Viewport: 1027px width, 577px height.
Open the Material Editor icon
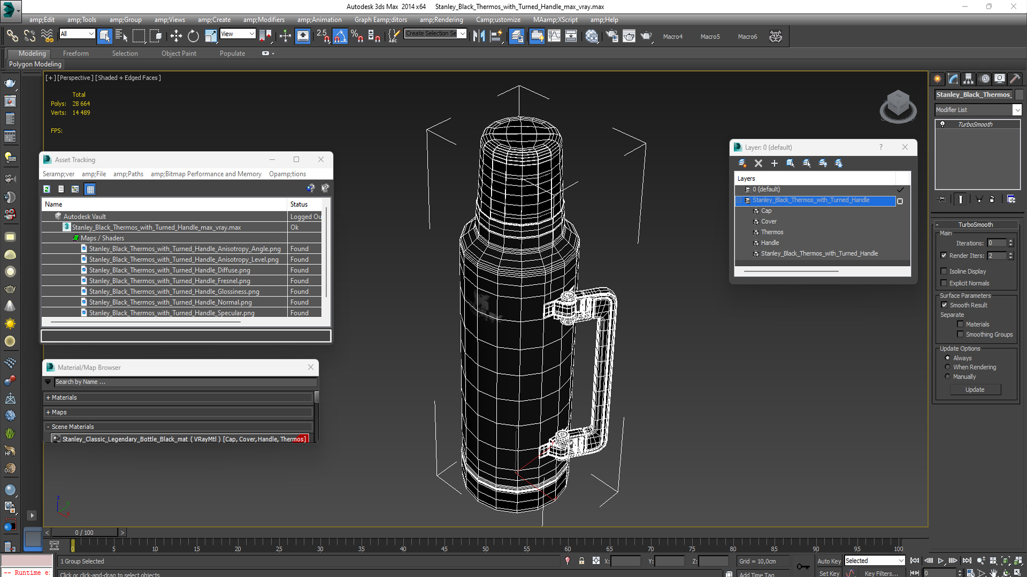pos(591,36)
